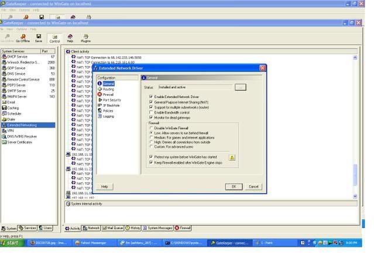Viewport: 374px width, 269px height.
Task: Select Medium firewall level radio option
Action: (151, 137)
